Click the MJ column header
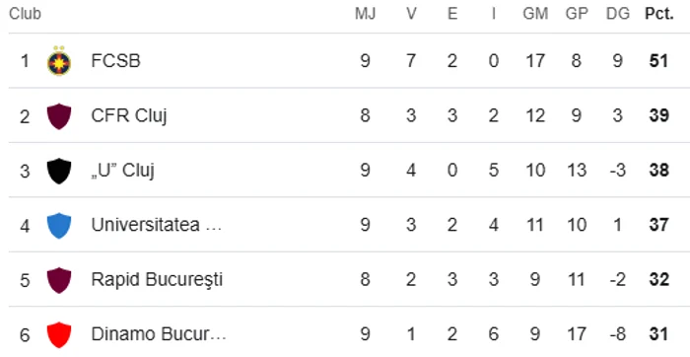The width and height of the screenshot is (690, 357). tap(366, 14)
